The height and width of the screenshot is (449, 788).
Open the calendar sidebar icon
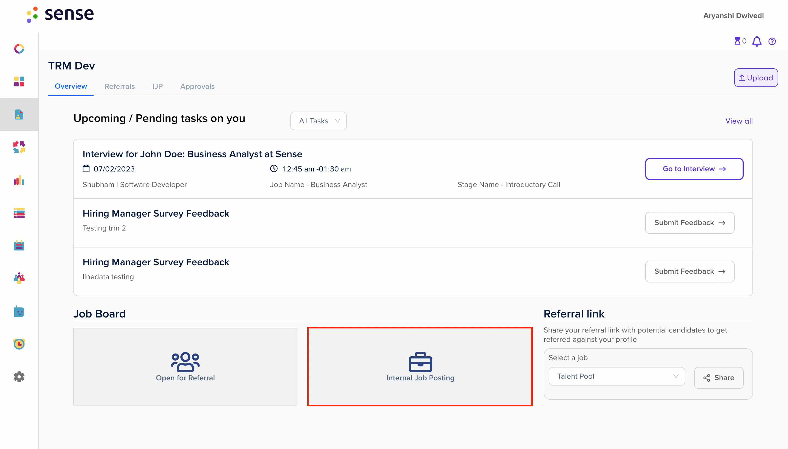tap(19, 246)
